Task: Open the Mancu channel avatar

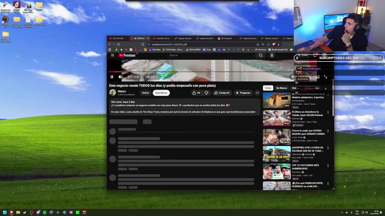Action: 112,93
